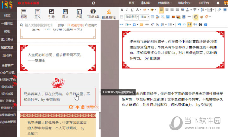Viewport: 228px width, 137px height.
Task: Open the font color picker
Action: pos(137,10)
